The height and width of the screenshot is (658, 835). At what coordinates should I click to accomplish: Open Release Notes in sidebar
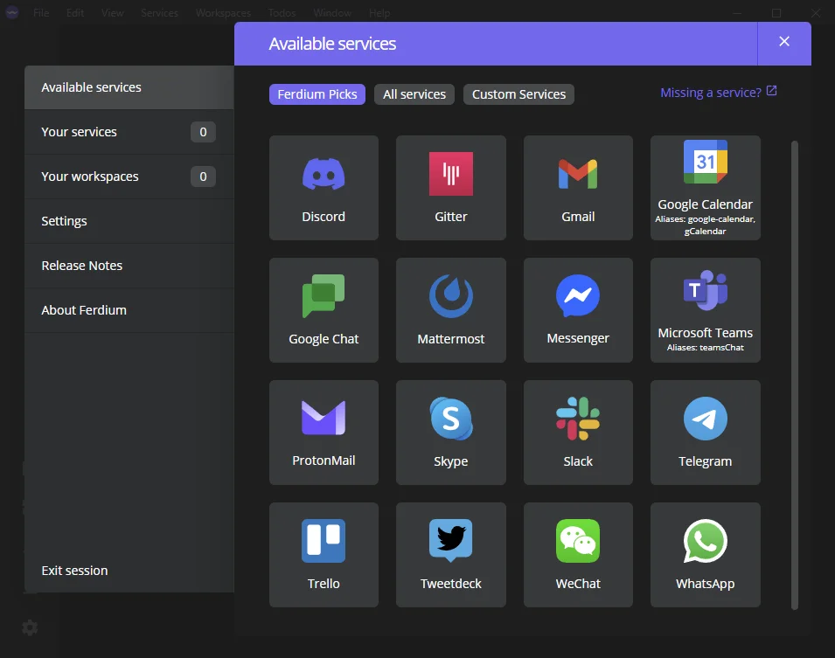pyautogui.click(x=129, y=266)
